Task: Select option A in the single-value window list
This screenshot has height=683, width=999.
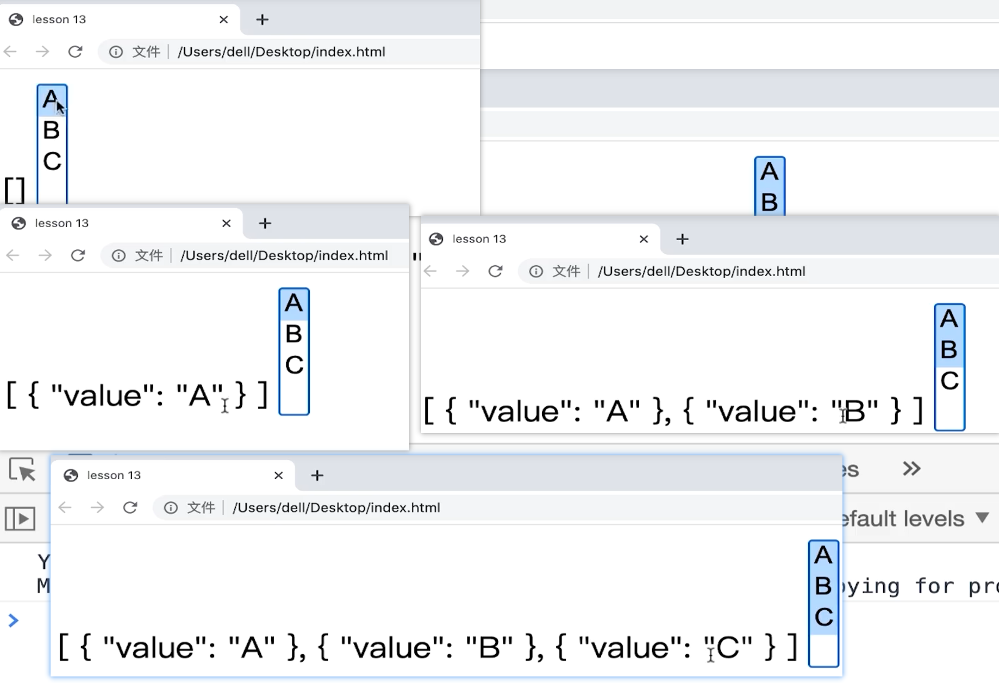Action: tap(294, 304)
